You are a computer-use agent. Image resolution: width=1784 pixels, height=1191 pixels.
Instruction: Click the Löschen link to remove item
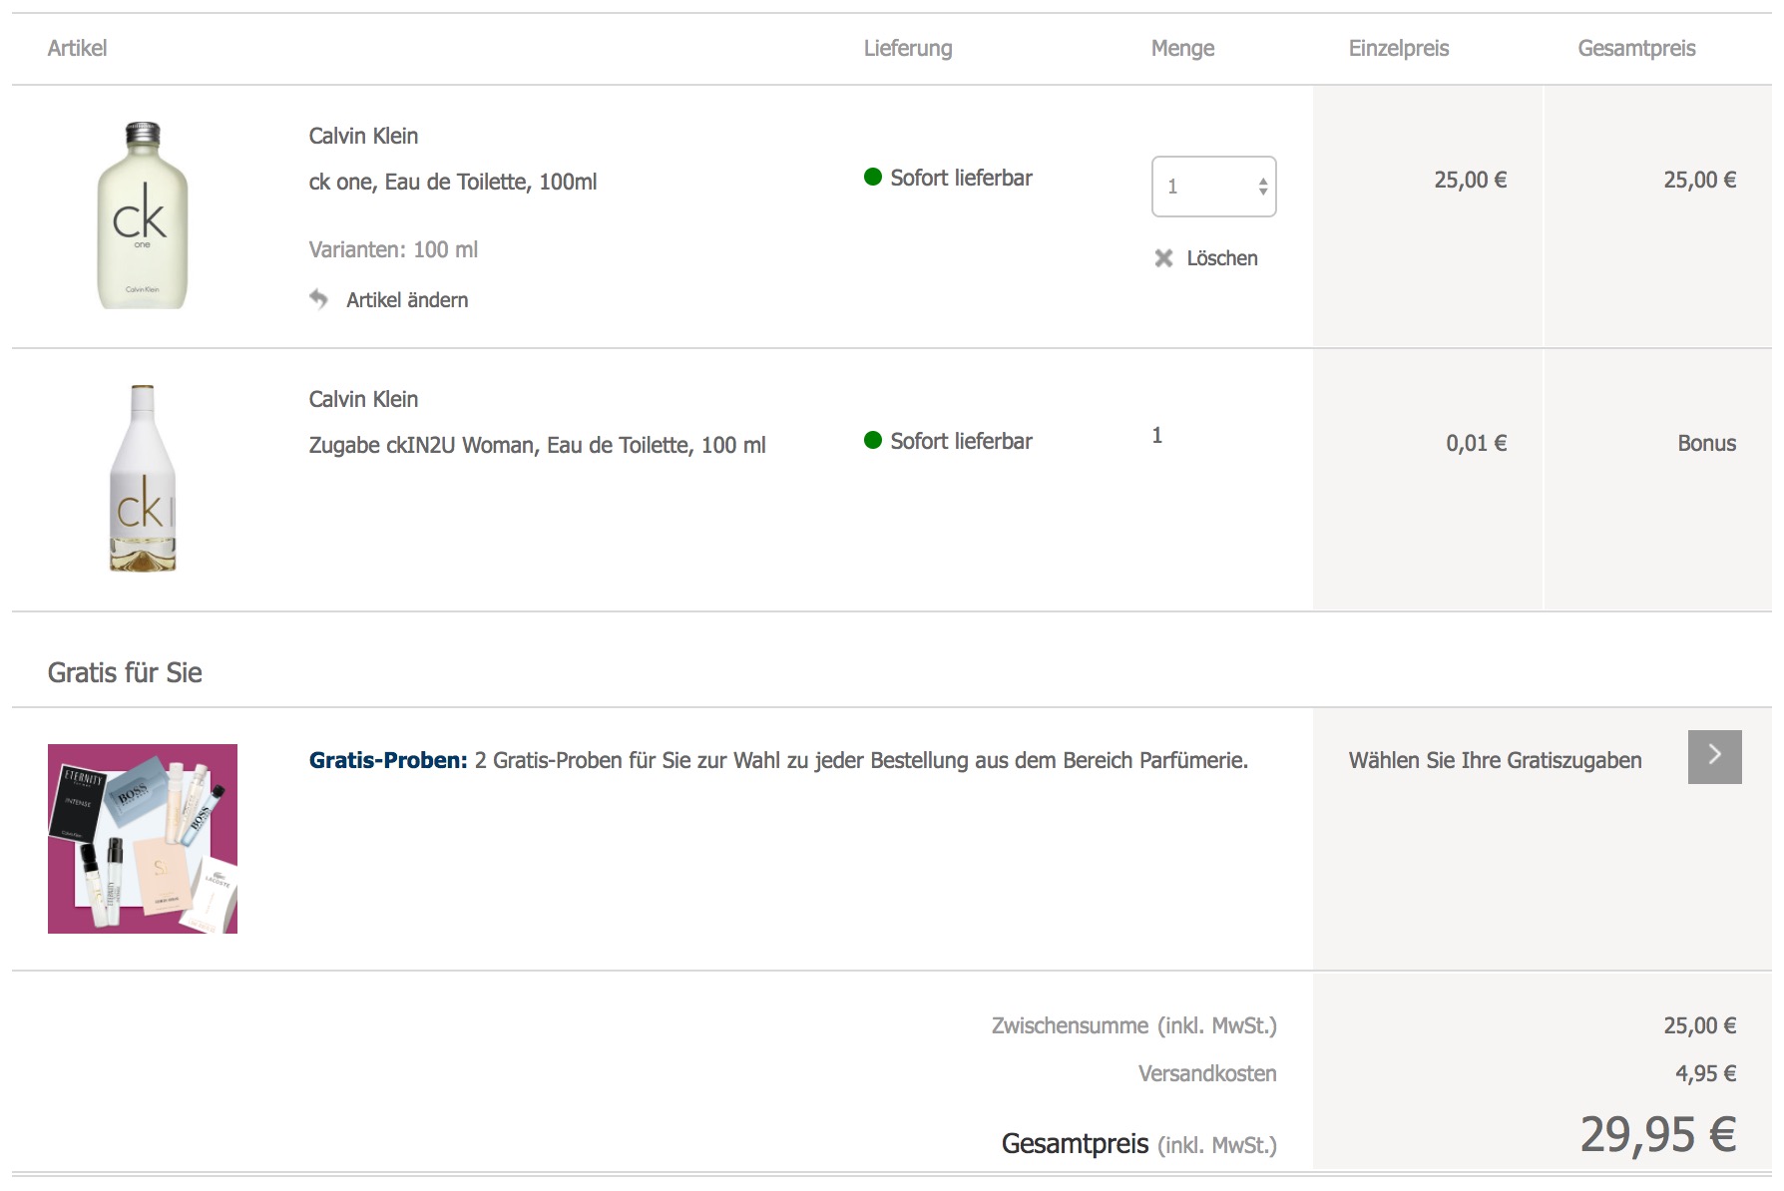pyautogui.click(x=1221, y=258)
